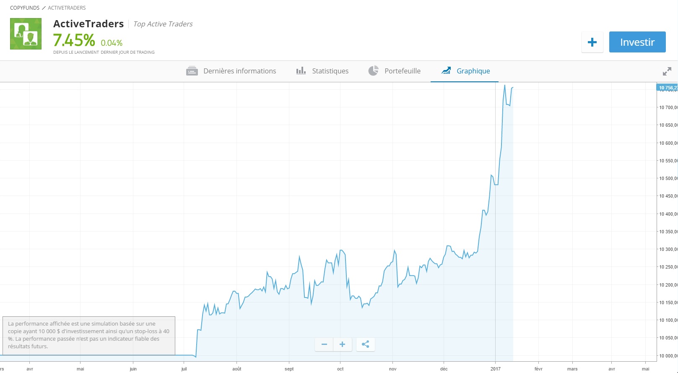678x373 pixels.
Task: Click the Portefeuille pie chart icon
Action: [373, 71]
